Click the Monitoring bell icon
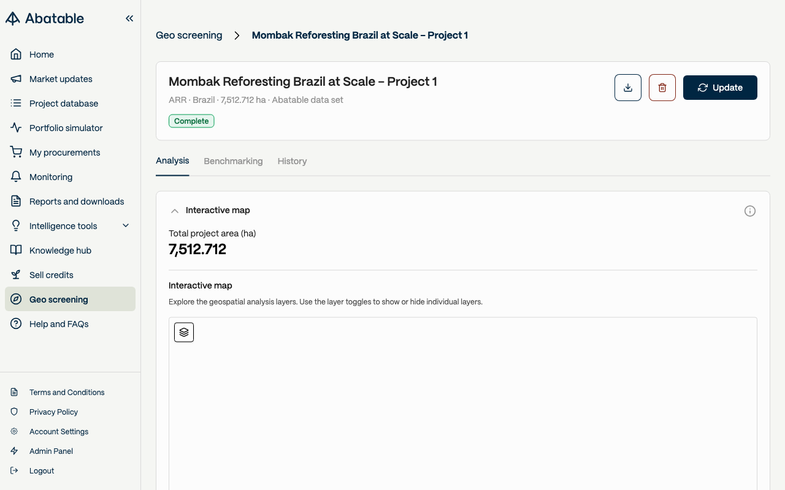The width and height of the screenshot is (785, 490). [x=16, y=177]
